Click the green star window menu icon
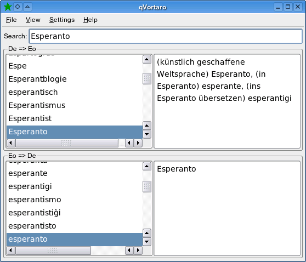This screenshot has height=262, width=306. tap(8, 7)
